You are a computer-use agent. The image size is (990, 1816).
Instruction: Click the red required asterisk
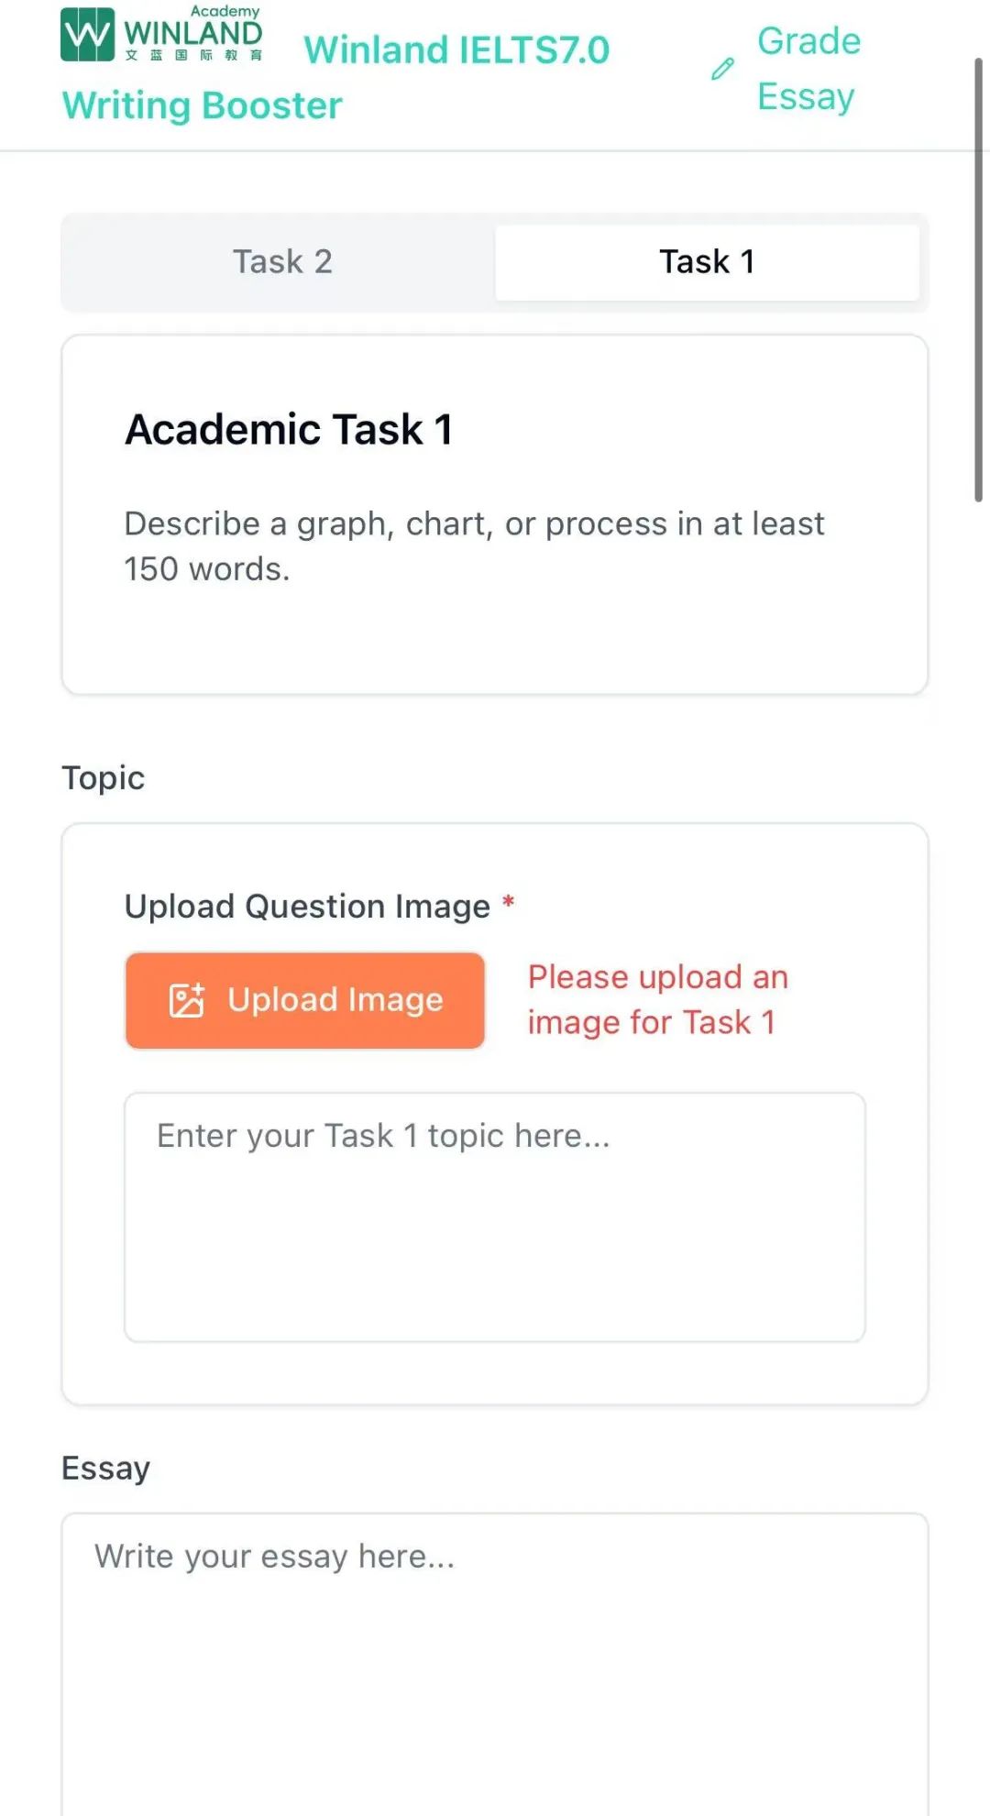508,903
